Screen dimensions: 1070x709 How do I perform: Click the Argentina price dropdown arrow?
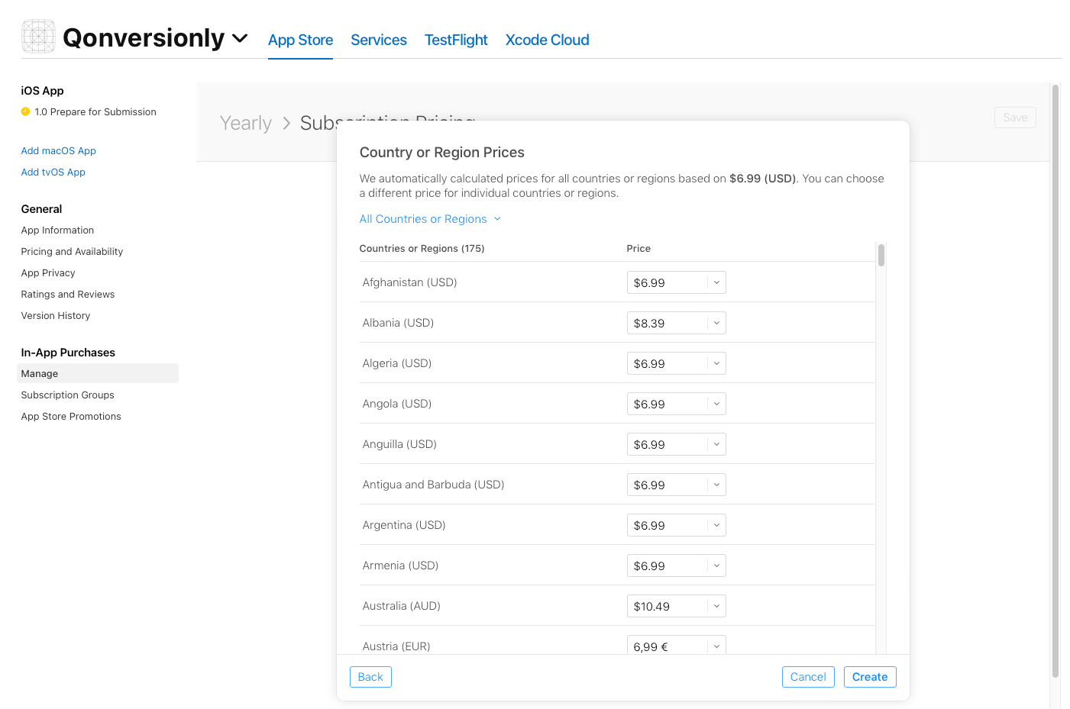tap(716, 525)
